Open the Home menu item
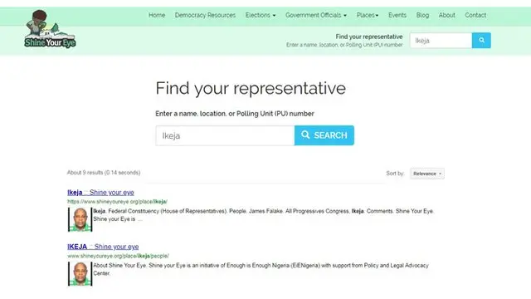531x299 pixels. 157,15
